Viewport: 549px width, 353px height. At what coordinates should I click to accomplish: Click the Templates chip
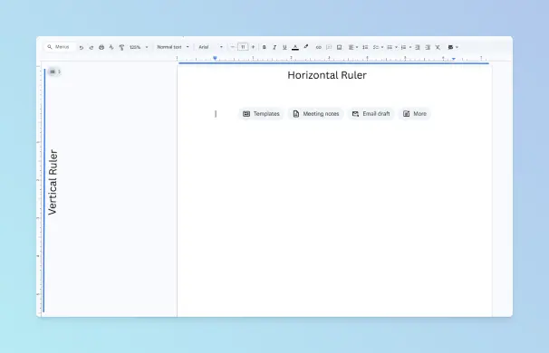coord(261,114)
